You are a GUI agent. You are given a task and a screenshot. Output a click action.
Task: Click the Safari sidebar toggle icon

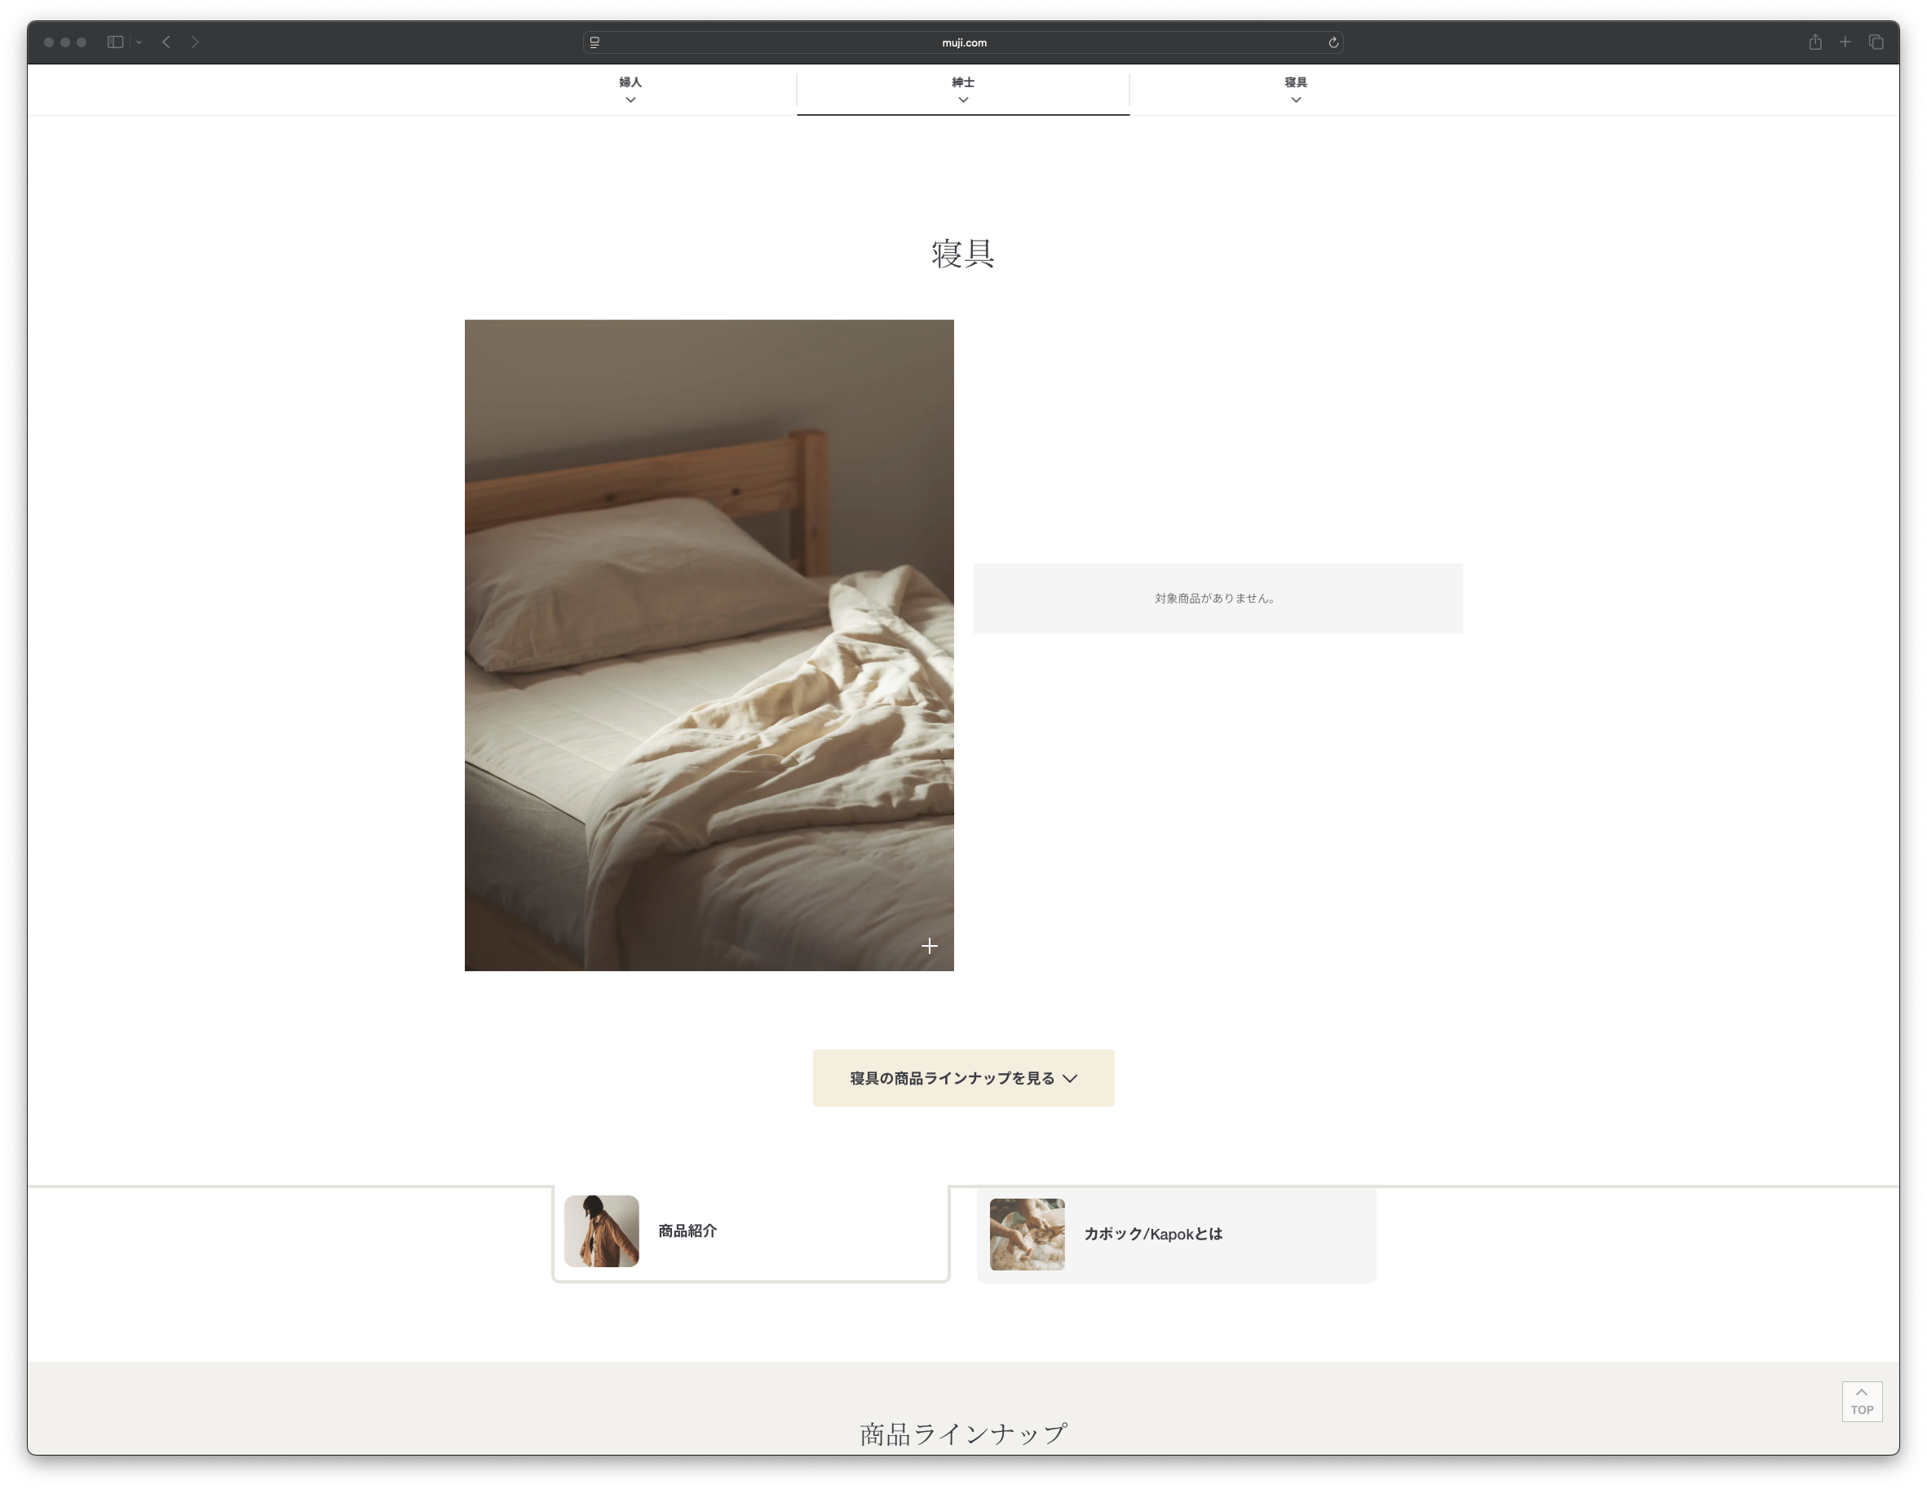pos(115,42)
